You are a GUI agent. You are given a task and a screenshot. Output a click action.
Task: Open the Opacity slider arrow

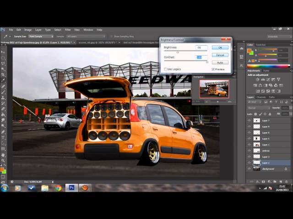(291, 108)
